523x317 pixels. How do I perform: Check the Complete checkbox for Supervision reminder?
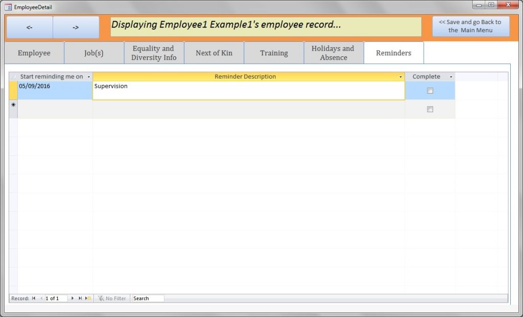coord(430,90)
